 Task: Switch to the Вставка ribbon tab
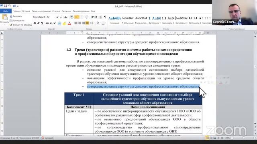coord(26,11)
